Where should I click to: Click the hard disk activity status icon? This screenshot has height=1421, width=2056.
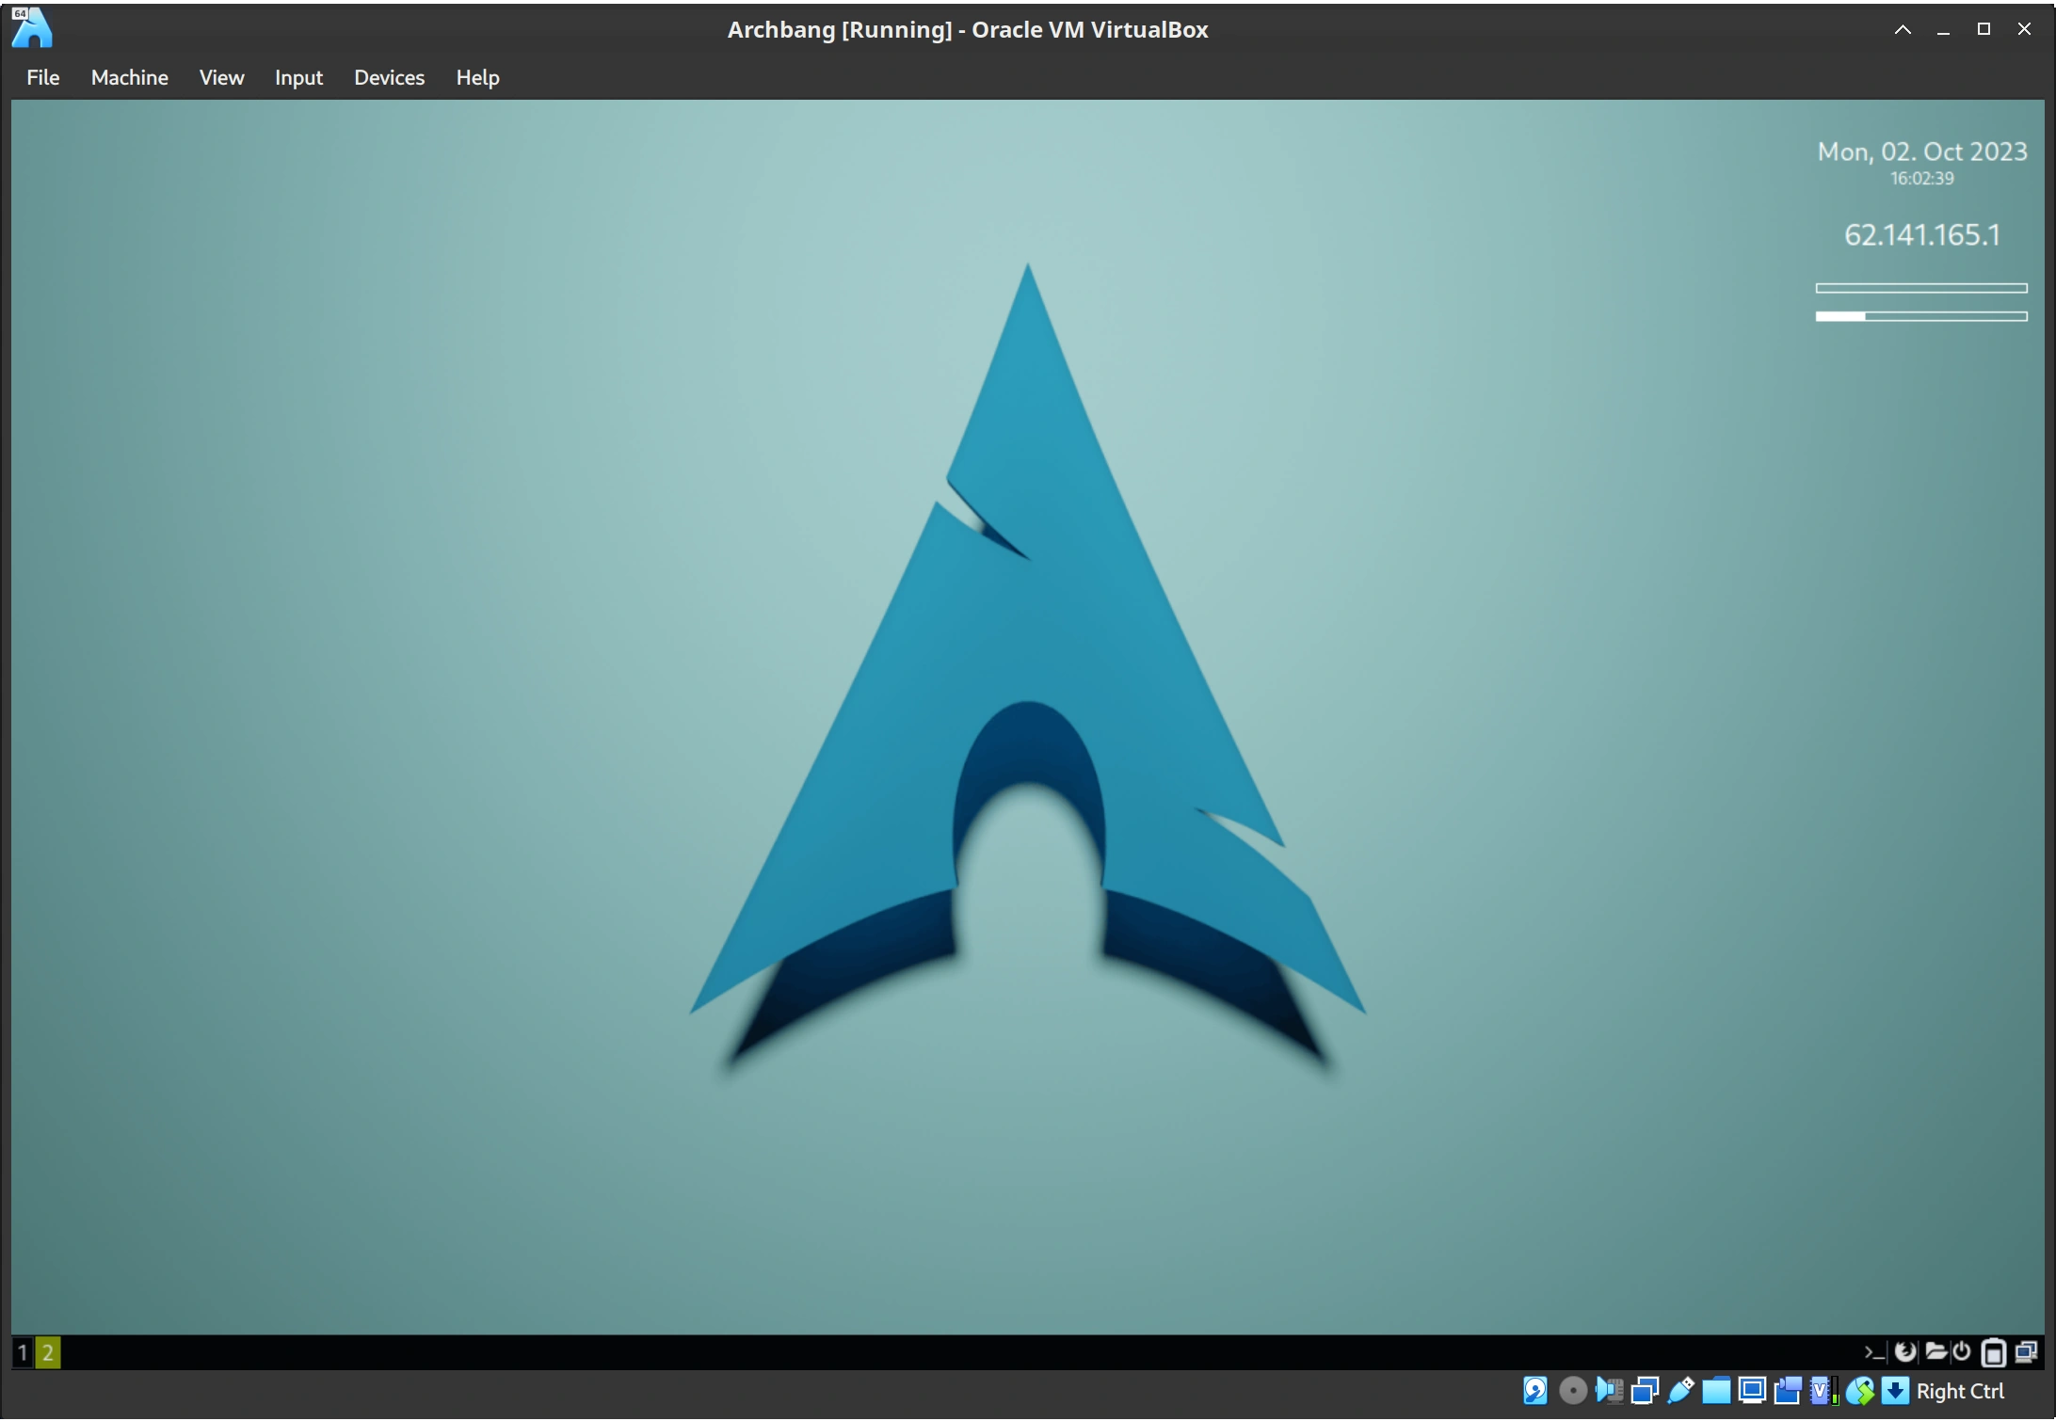pos(1535,1392)
